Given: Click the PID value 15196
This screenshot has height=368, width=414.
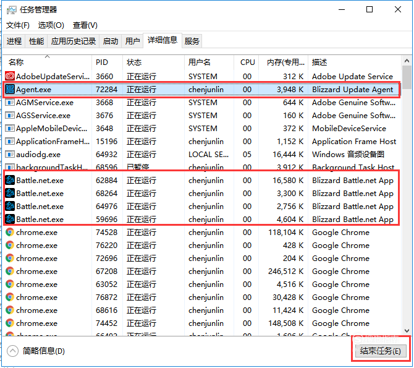Looking at the screenshot, I should pyautogui.click(x=106, y=141).
